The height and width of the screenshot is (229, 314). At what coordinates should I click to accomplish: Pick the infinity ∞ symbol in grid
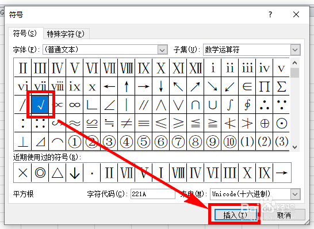(75, 104)
